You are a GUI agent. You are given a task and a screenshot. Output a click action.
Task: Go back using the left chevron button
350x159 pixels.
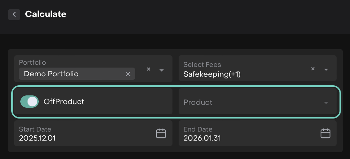pyautogui.click(x=14, y=14)
